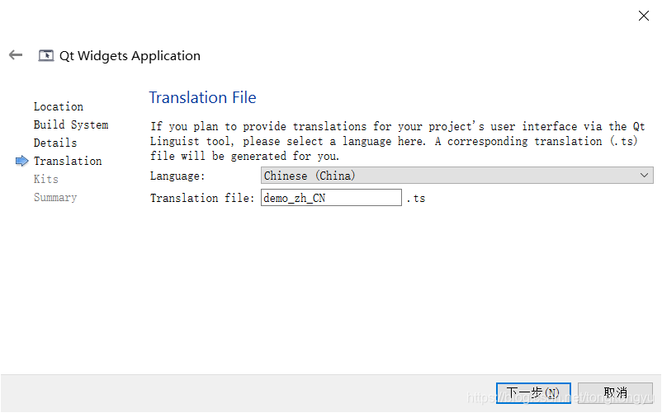Click the Language: label
Image resolution: width=662 pixels, height=413 pixels.
coord(177,176)
